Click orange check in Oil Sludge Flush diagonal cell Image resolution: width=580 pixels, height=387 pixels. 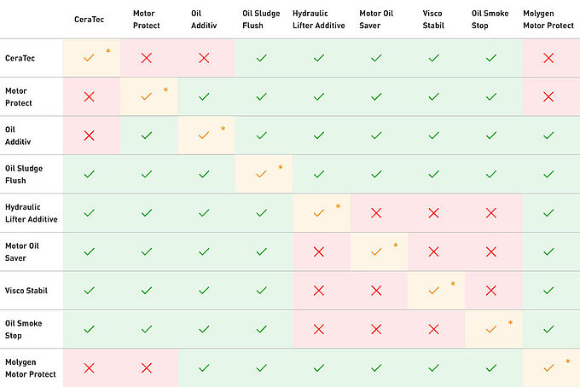click(262, 174)
